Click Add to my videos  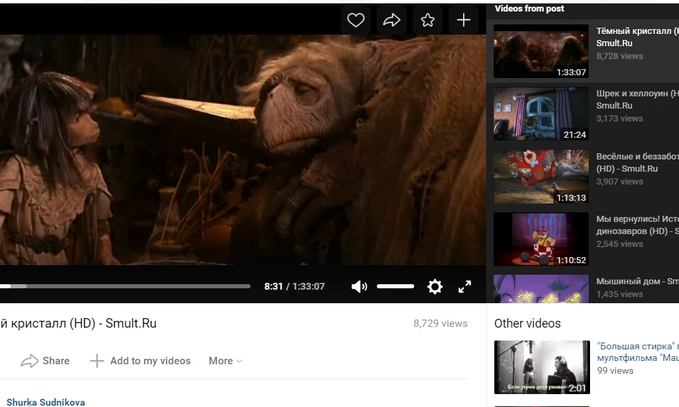click(x=140, y=361)
